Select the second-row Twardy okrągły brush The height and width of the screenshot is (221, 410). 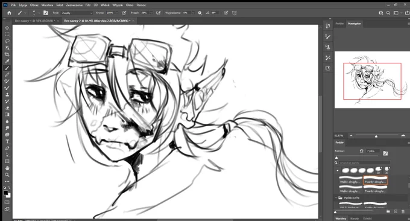(375, 190)
